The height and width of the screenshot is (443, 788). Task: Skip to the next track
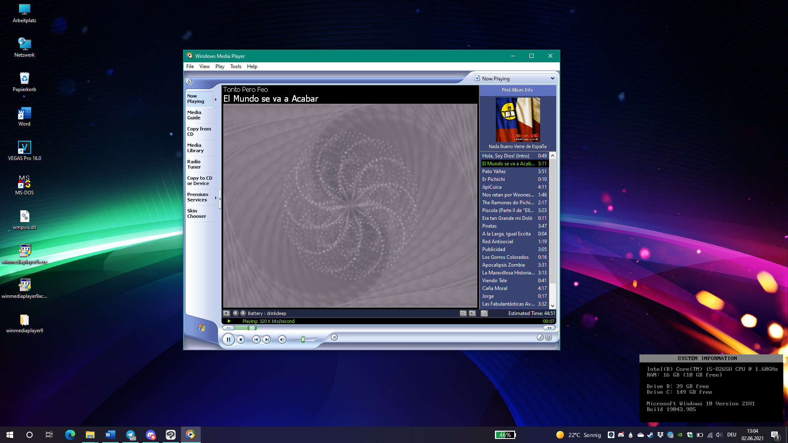(x=267, y=339)
